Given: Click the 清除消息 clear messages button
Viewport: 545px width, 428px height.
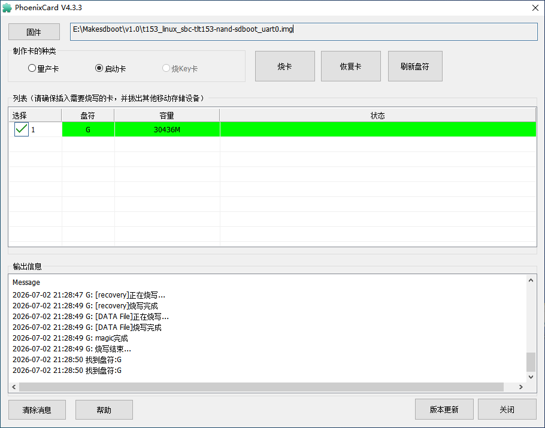Looking at the screenshot, I should 37,410.
